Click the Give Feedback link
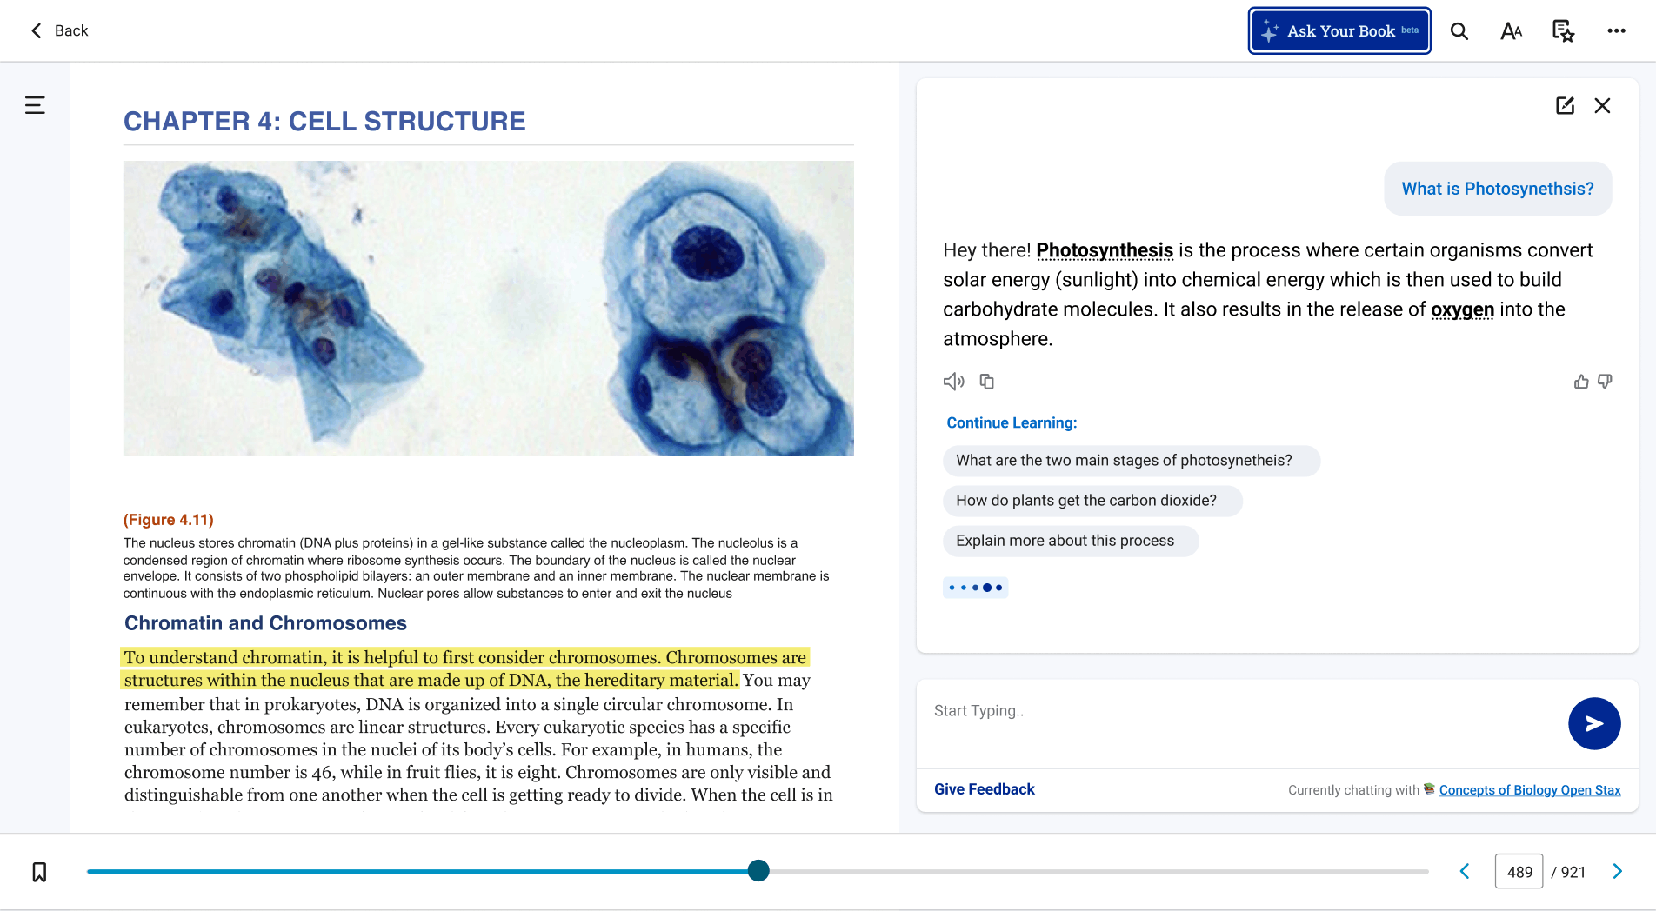The height and width of the screenshot is (911, 1656). pyautogui.click(x=984, y=789)
